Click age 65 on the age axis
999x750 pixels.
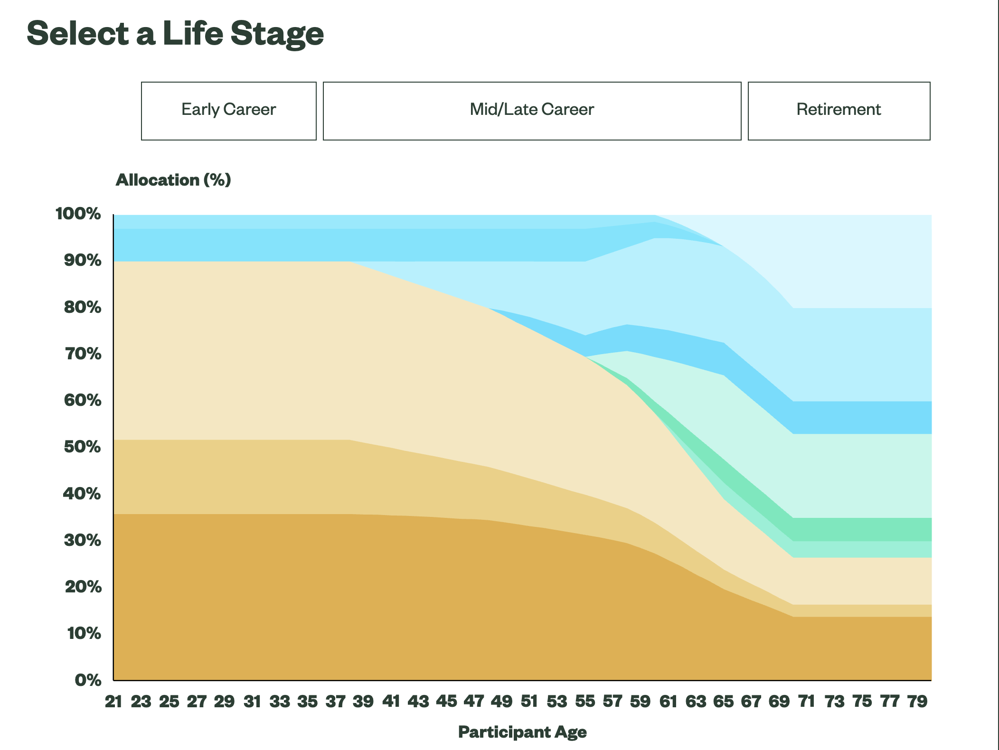(x=724, y=701)
